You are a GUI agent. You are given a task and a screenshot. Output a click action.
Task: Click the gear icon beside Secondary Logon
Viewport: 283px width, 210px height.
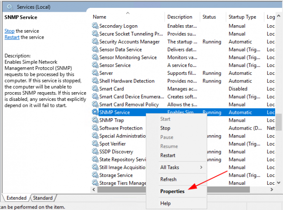pyautogui.click(x=95, y=26)
